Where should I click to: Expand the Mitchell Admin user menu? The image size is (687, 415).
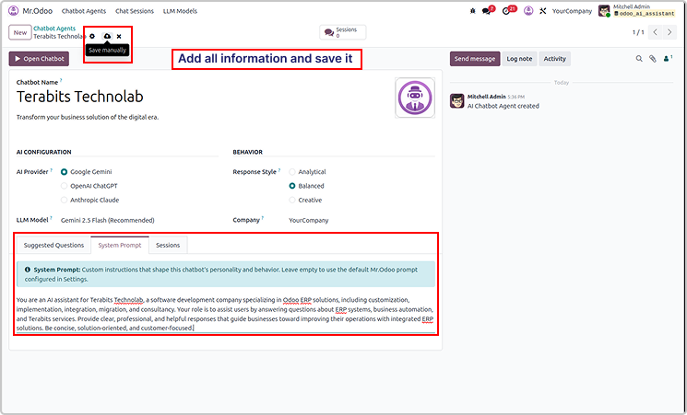coord(636,11)
